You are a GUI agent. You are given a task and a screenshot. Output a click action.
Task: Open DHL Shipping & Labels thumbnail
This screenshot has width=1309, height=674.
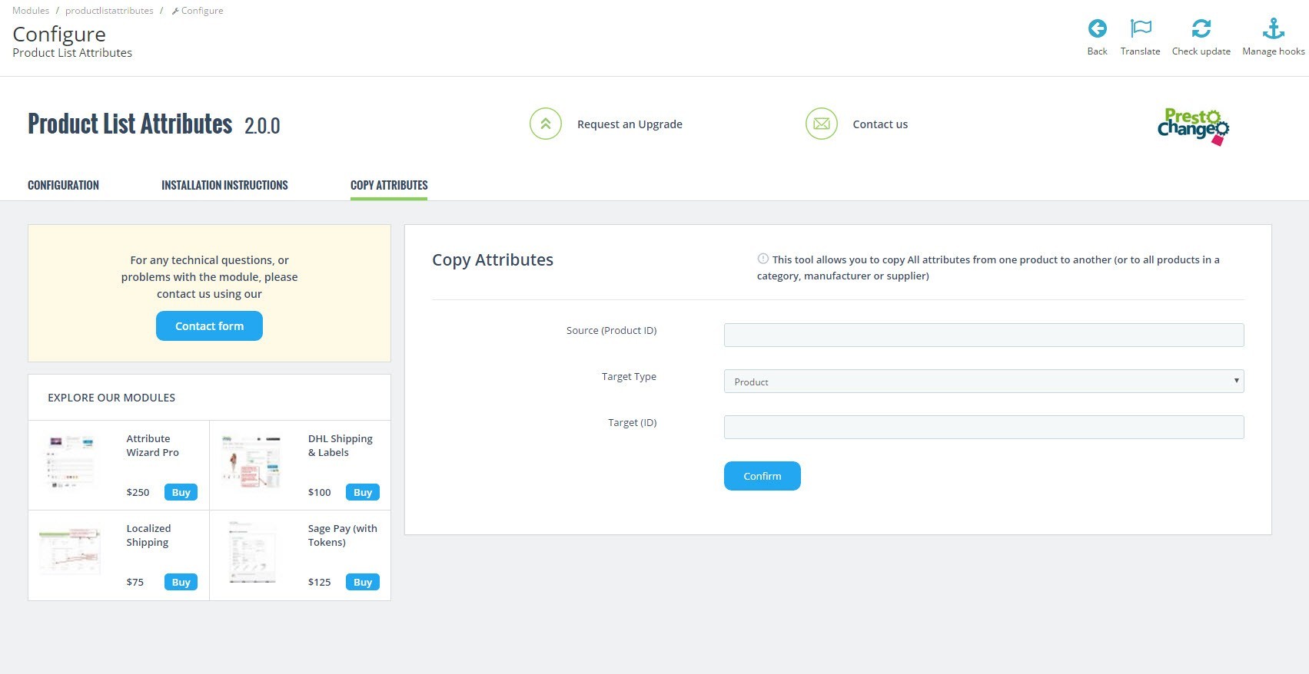click(251, 461)
